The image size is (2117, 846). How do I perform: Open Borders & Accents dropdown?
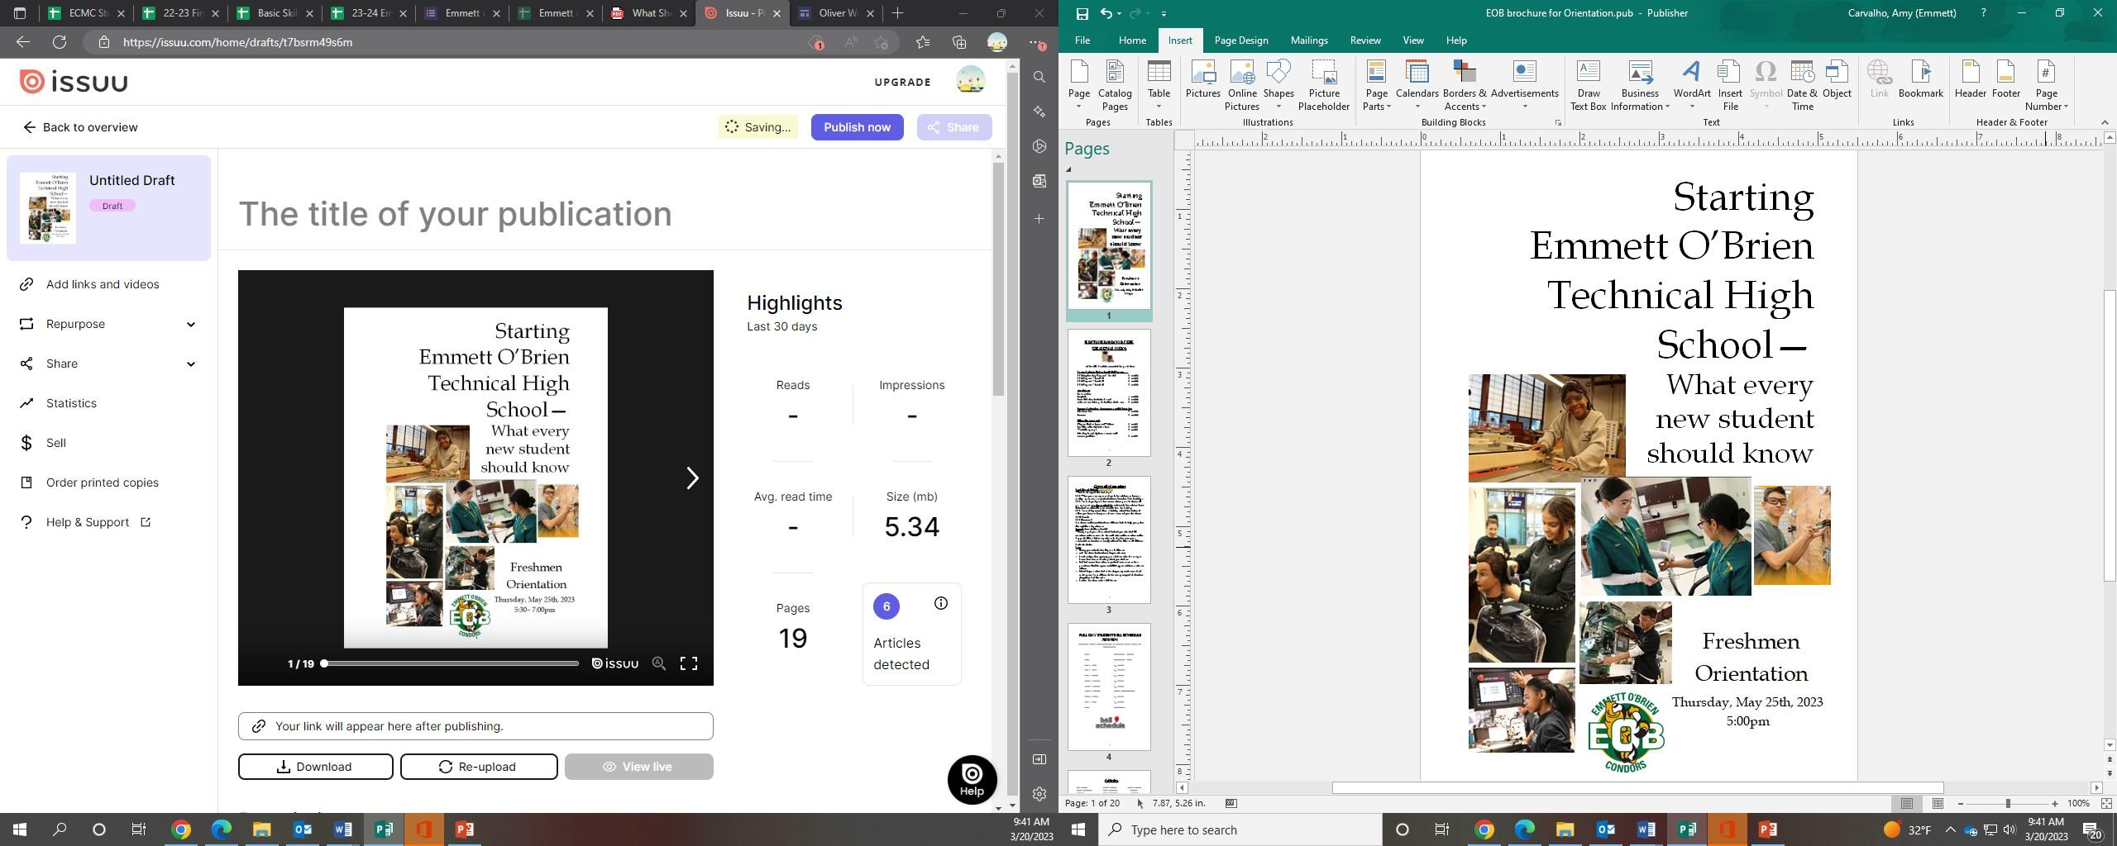click(1465, 85)
